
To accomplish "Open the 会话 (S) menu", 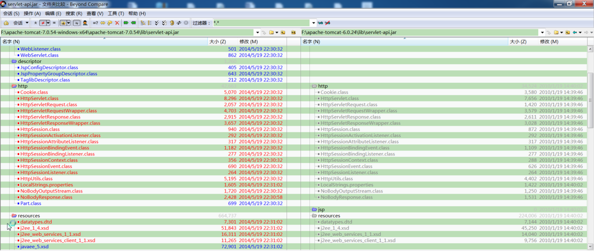I will pos(11,13).
